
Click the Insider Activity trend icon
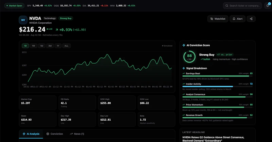(184, 84)
